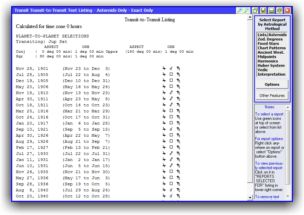Click the 'To remove text' note heading
304x215 pixels.
pyautogui.click(x=267, y=197)
